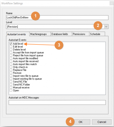Enable the Edit level checkbox
This screenshot has width=114, height=127.
tap(11, 46)
